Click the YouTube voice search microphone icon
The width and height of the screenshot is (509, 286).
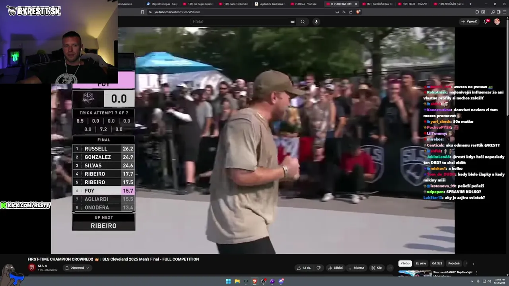click(316, 21)
